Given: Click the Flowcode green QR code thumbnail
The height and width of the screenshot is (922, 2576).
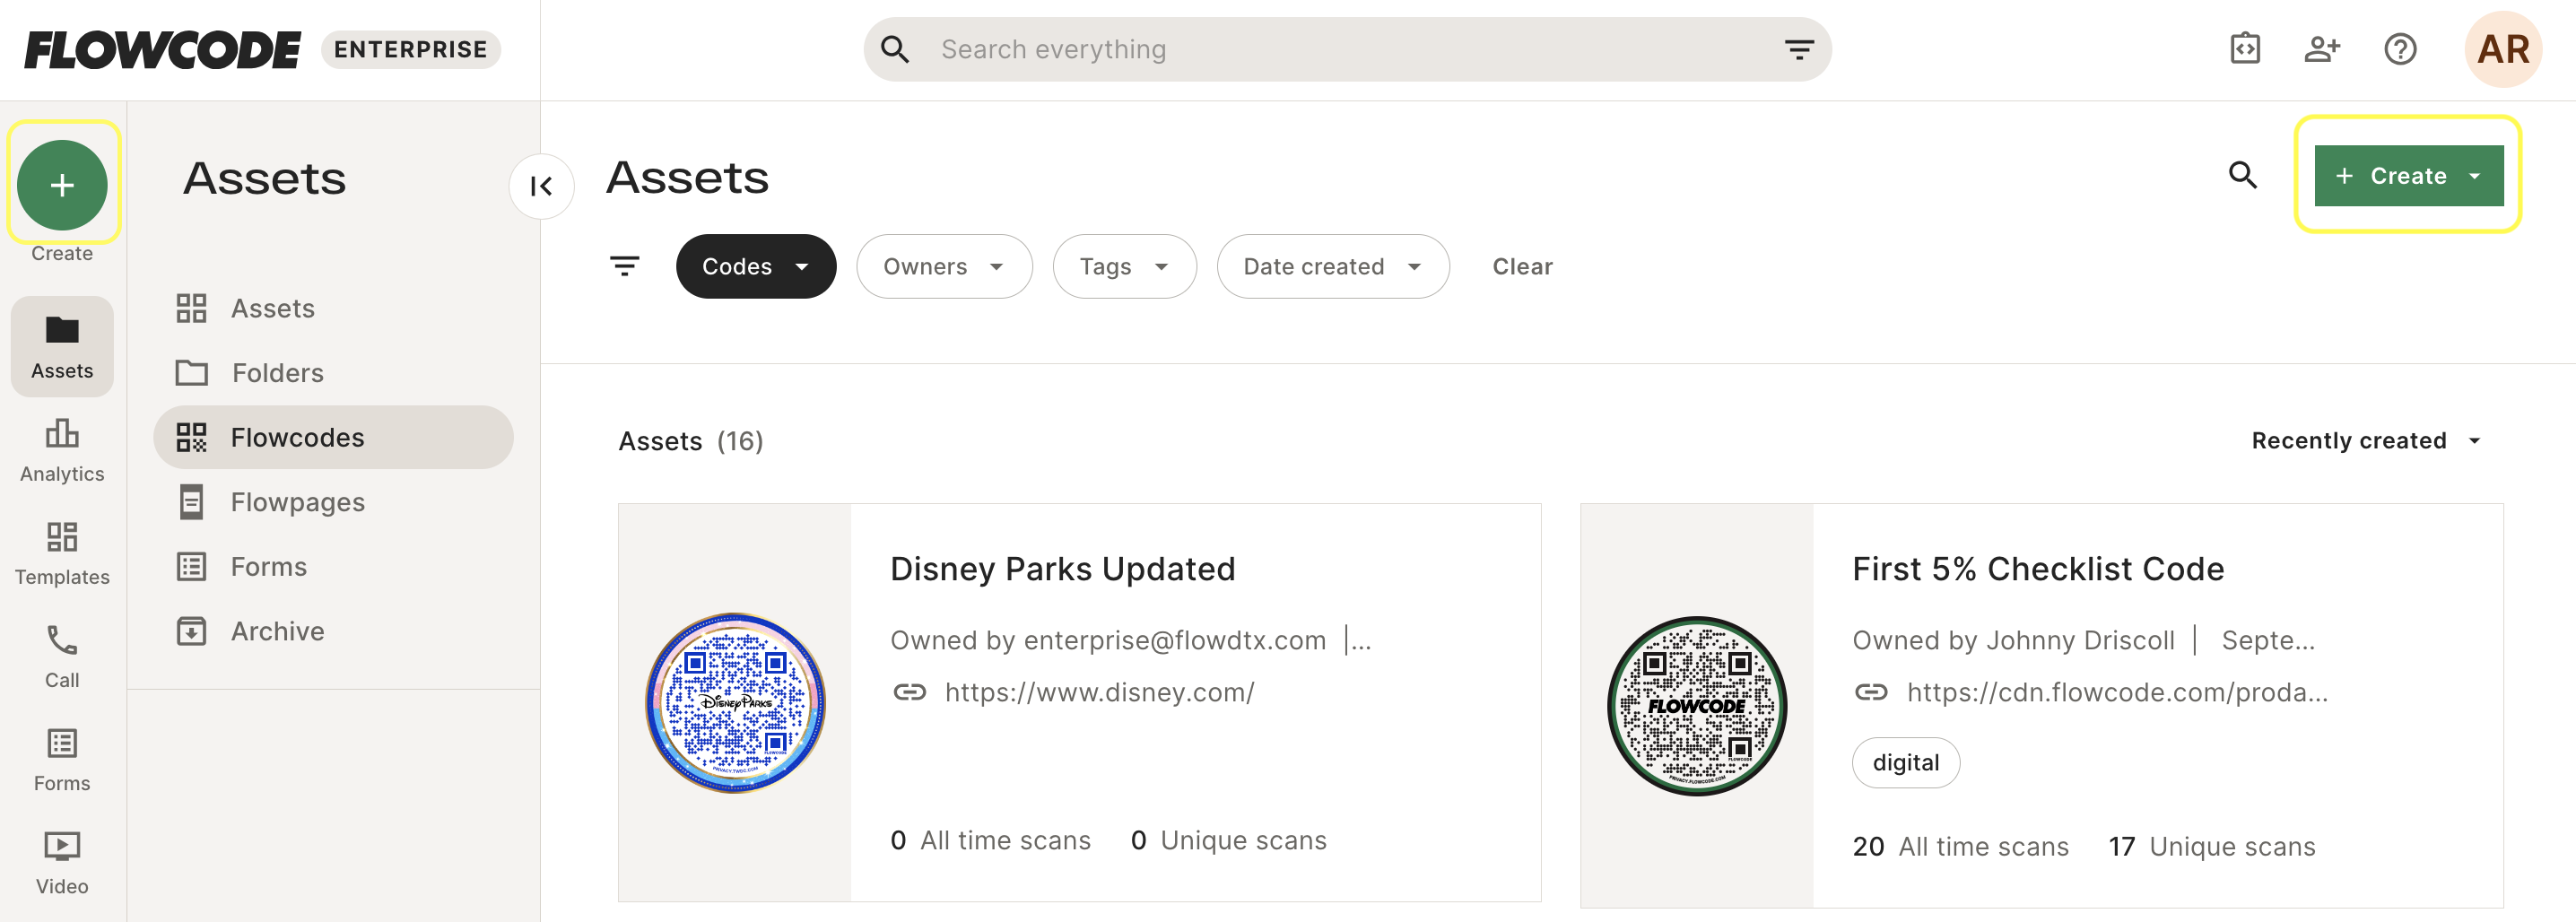Looking at the screenshot, I should pyautogui.click(x=1697, y=705).
